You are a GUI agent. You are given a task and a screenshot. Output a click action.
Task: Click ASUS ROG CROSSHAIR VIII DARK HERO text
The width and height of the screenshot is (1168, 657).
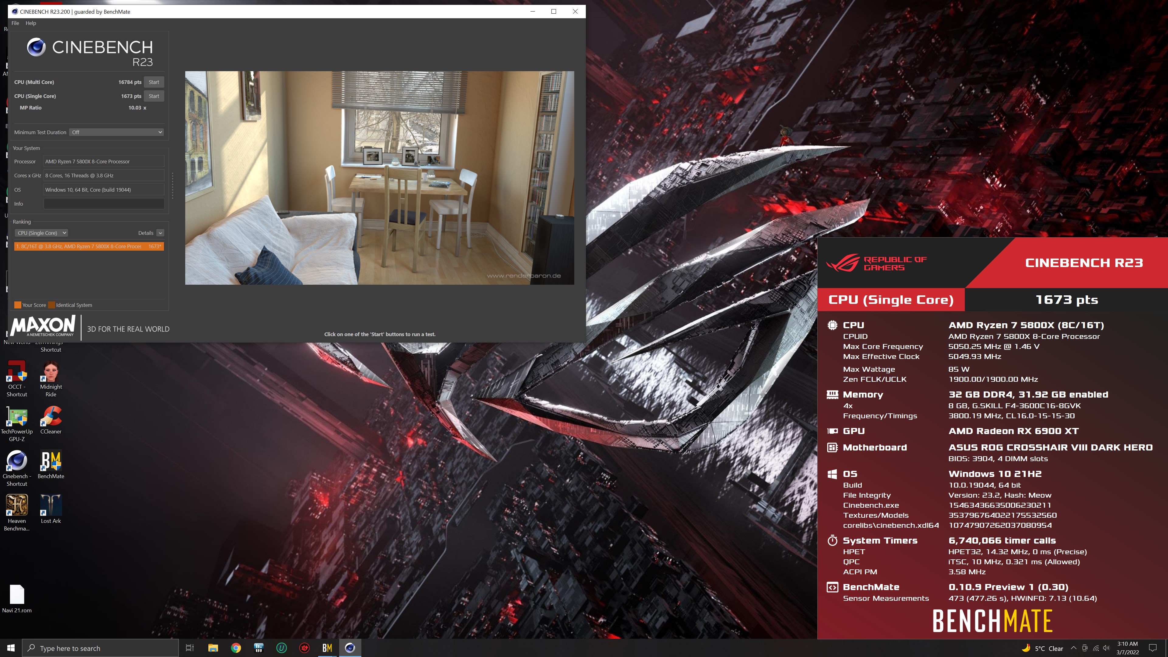pyautogui.click(x=1050, y=447)
